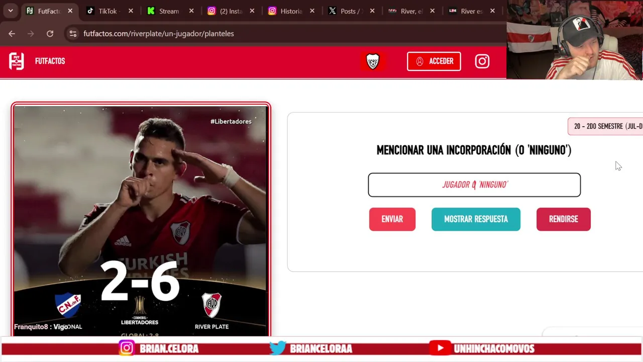Click the Conmebol Libertadores trophy logo

pyautogui.click(x=140, y=310)
